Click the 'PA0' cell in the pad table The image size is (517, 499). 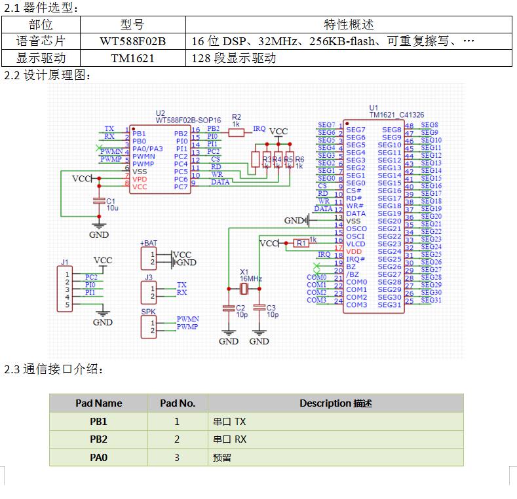tap(98, 458)
